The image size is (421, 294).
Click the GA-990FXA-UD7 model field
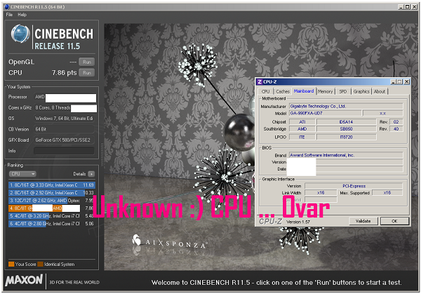pos(326,113)
